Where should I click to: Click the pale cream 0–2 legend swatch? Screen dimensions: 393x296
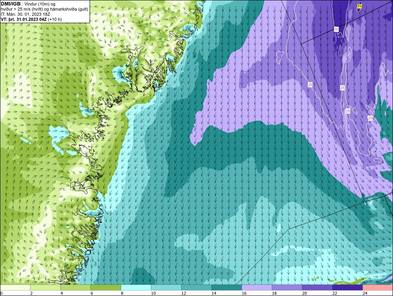coord(15,287)
